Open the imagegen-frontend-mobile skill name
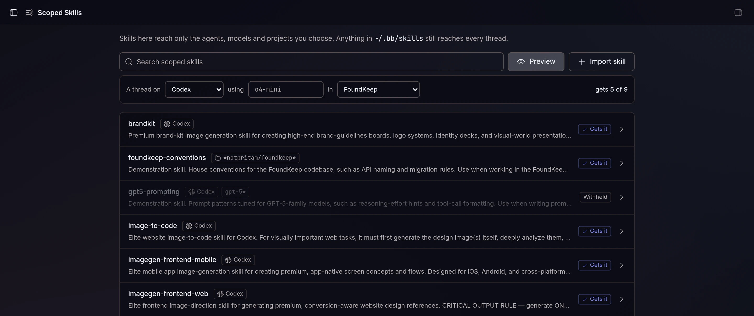The image size is (754, 316). tap(172, 259)
